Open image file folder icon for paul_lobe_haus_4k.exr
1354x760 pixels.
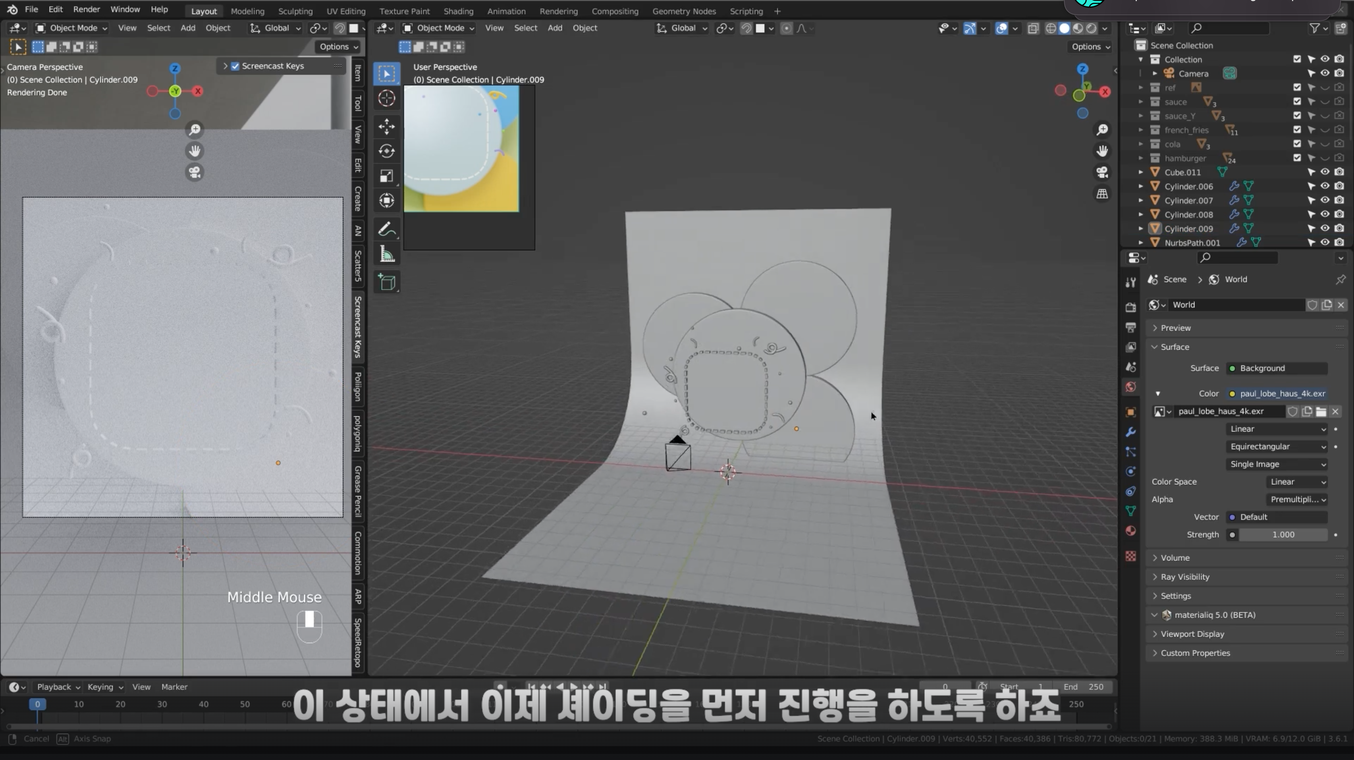point(1321,411)
